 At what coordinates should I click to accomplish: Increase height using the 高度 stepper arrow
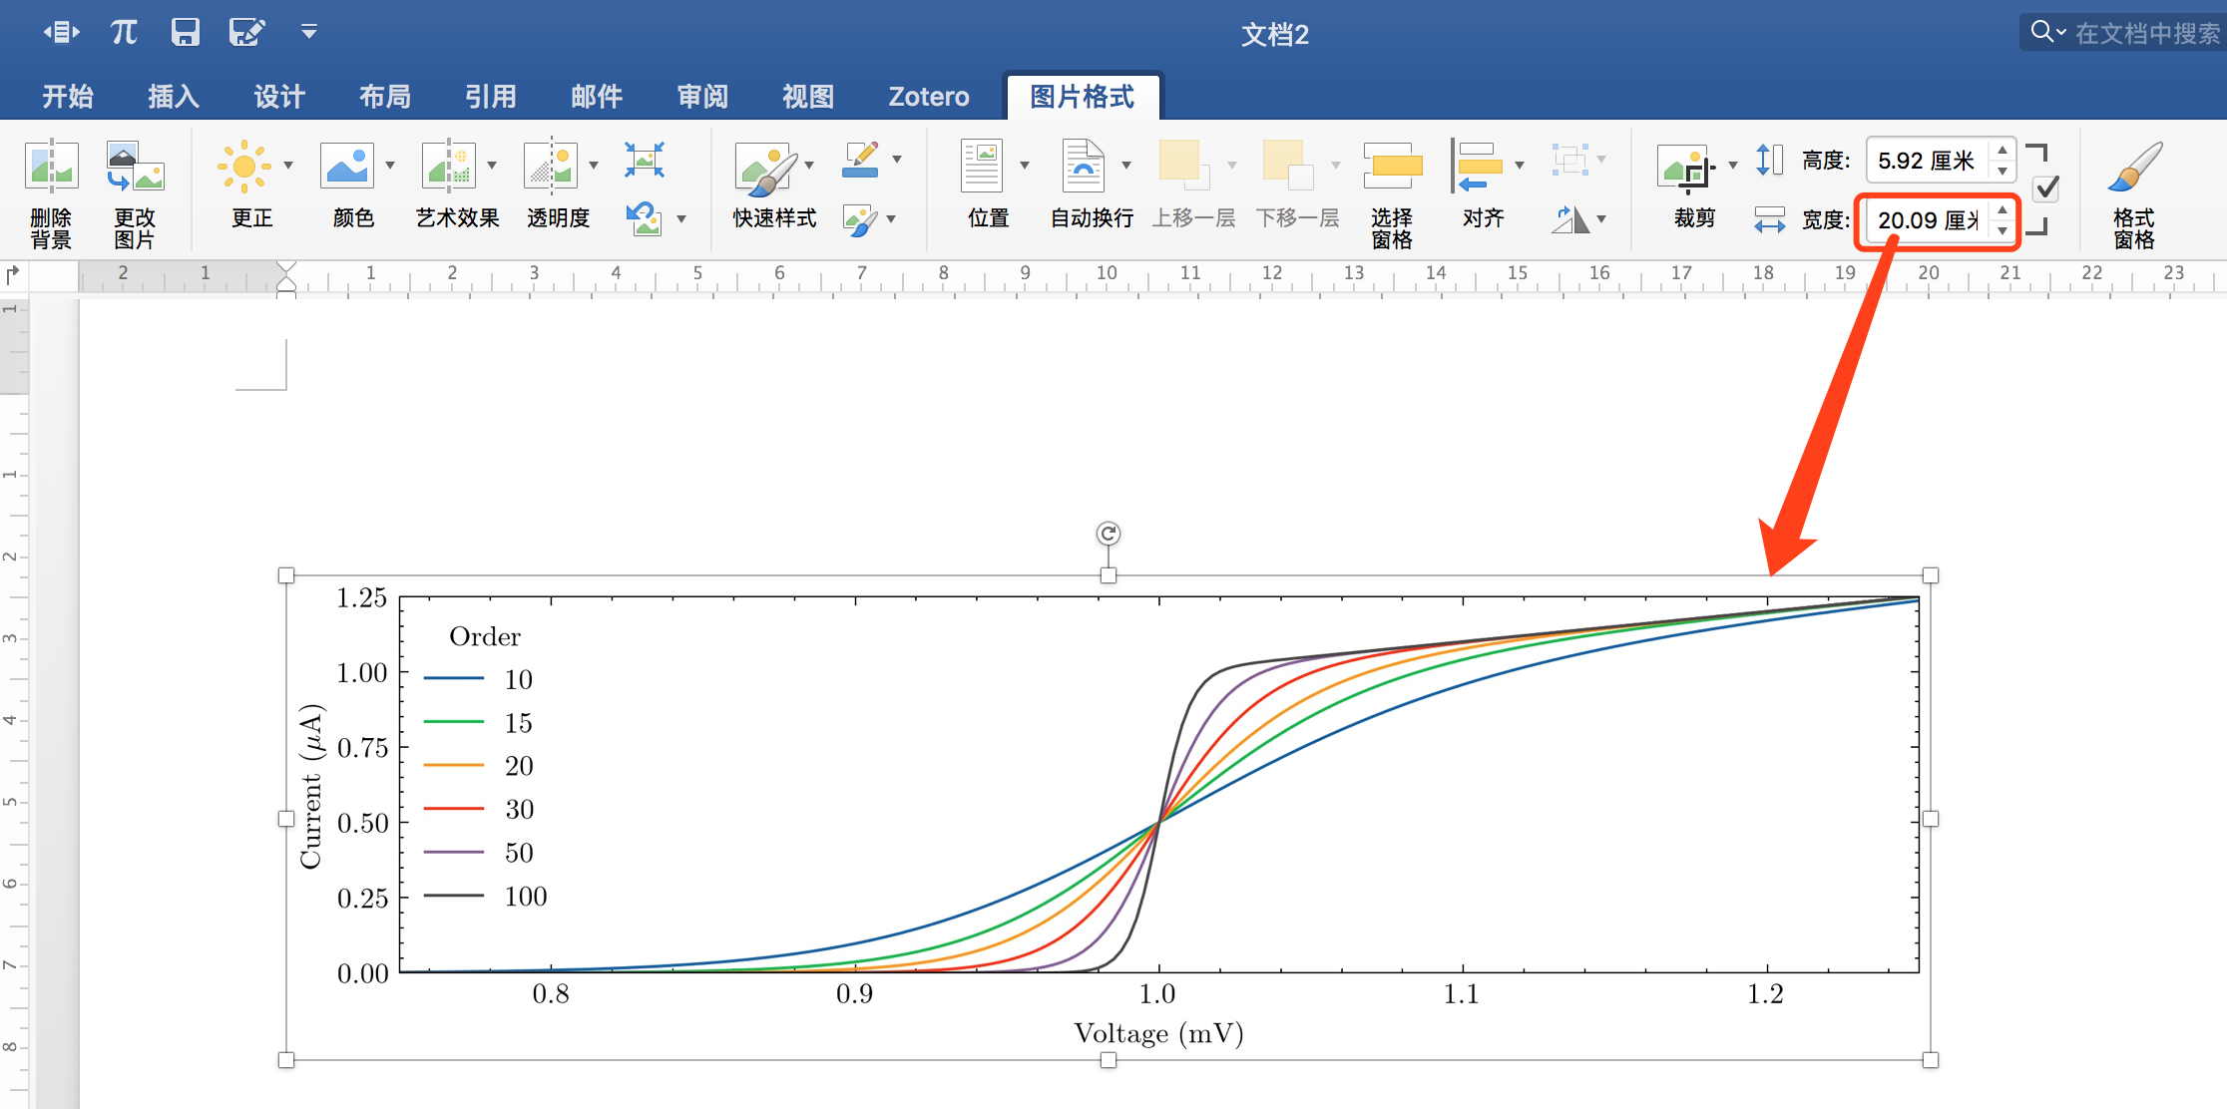[x=2003, y=150]
